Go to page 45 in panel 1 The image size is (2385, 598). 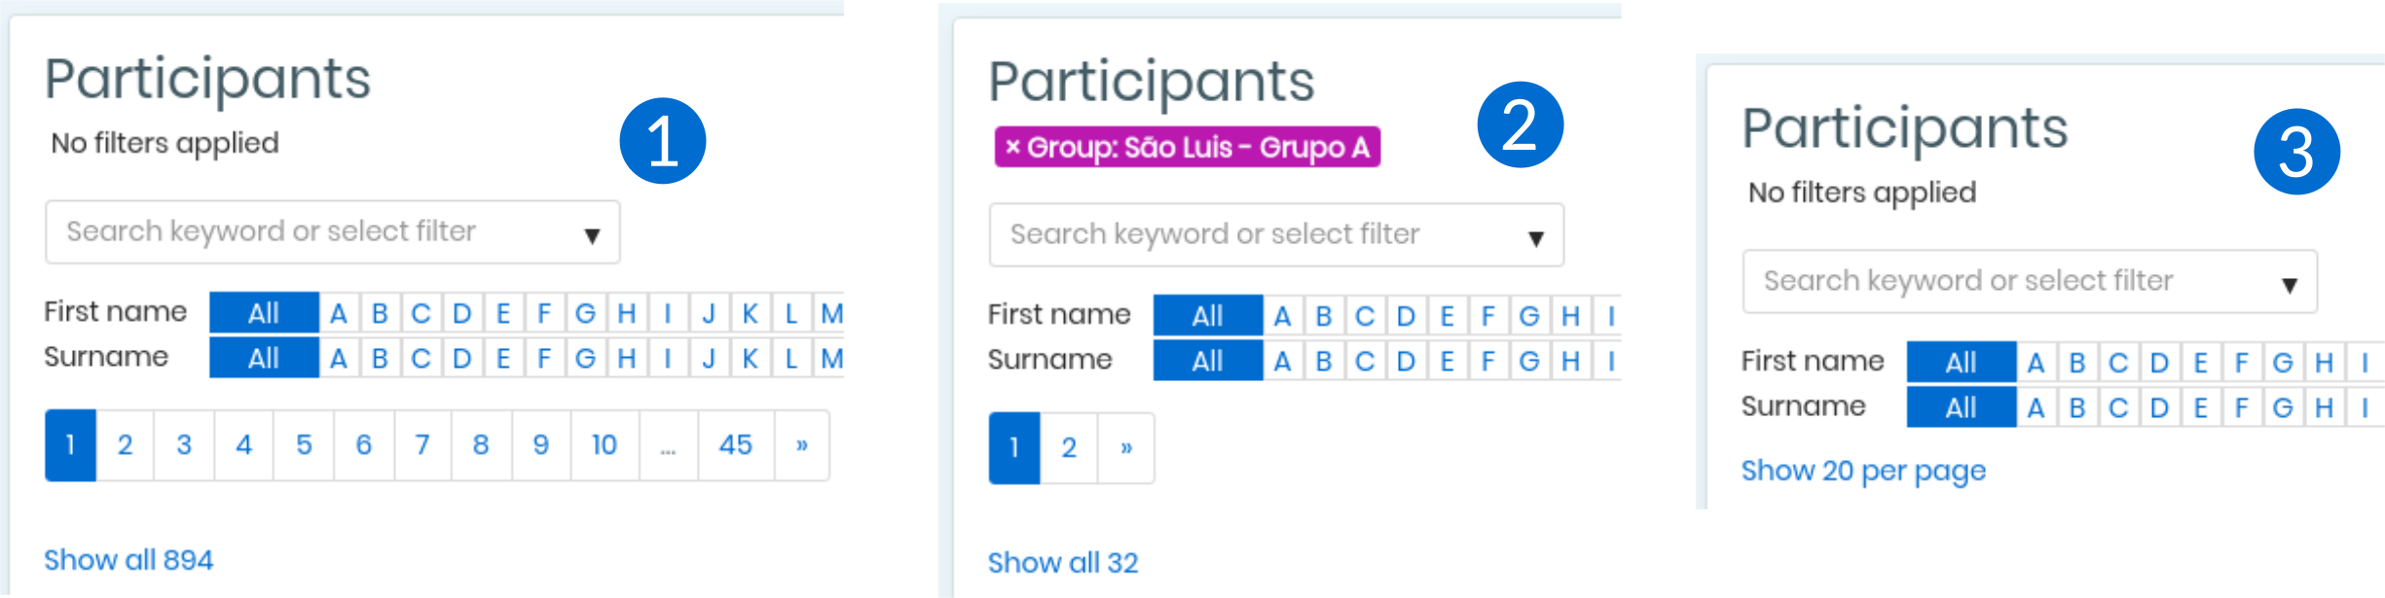click(736, 445)
